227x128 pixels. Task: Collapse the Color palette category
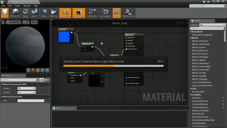pos(191,89)
